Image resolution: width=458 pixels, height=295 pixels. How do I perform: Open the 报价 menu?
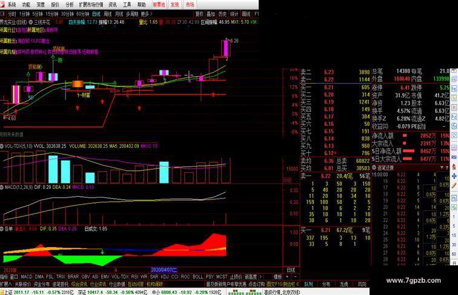pyautogui.click(x=55, y=5)
